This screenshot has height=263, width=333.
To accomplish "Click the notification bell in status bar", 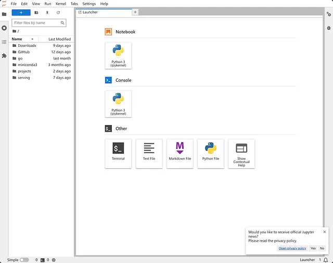I will [326, 260].
